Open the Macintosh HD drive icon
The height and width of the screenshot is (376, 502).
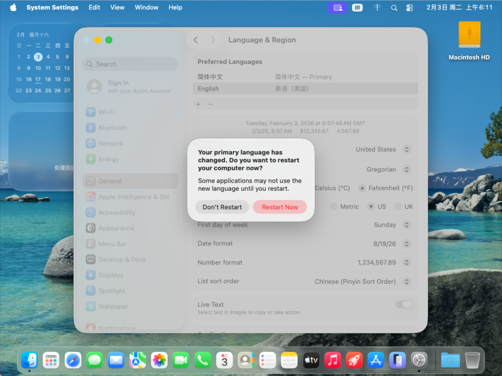[x=469, y=36]
